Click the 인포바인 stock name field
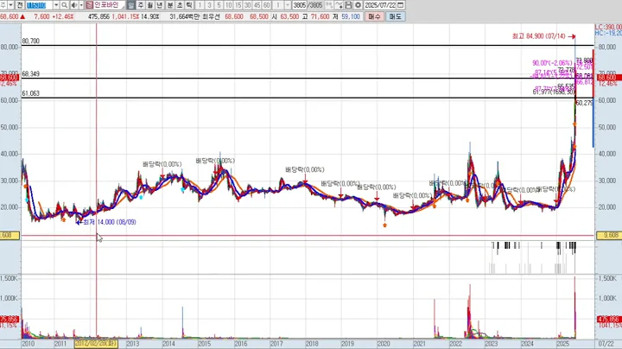 point(109,5)
